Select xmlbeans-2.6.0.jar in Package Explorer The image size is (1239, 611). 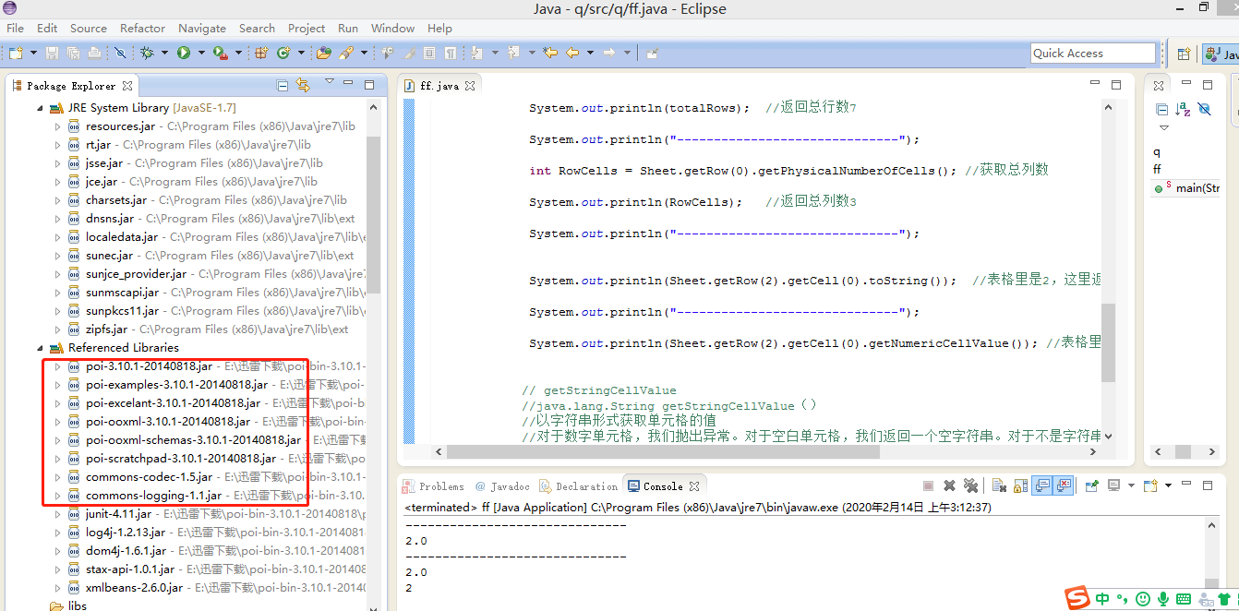coord(135,588)
